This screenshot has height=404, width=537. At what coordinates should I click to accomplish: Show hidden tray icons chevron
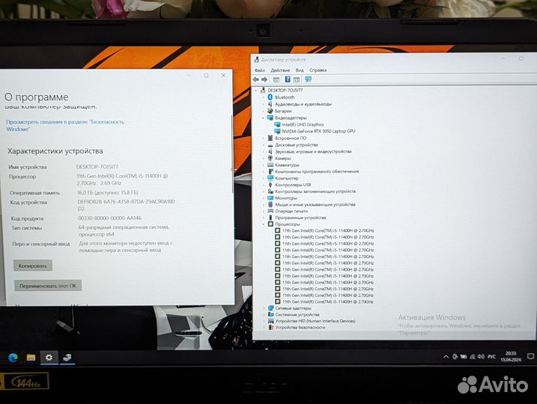pyautogui.click(x=446, y=356)
